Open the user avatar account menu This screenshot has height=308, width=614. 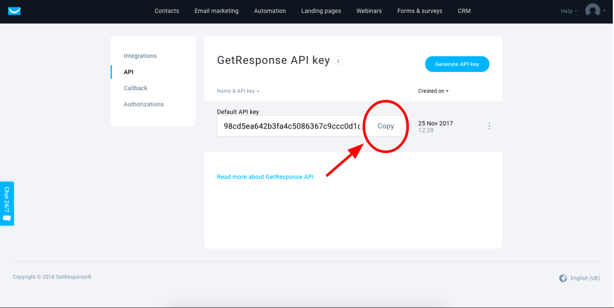595,11
